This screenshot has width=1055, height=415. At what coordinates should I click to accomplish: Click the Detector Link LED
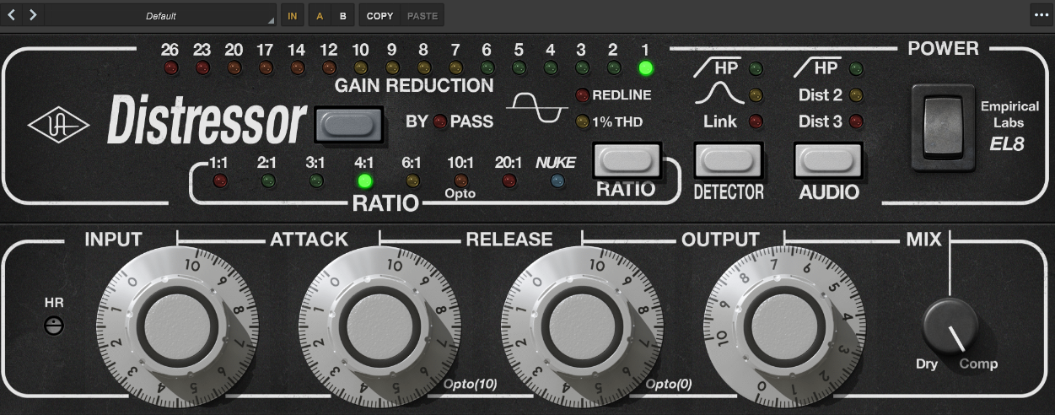pos(756,121)
